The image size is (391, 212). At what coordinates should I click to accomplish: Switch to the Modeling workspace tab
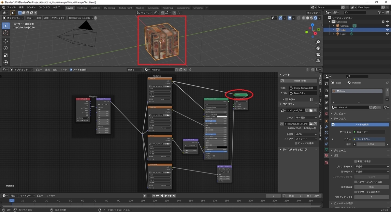click(82, 8)
